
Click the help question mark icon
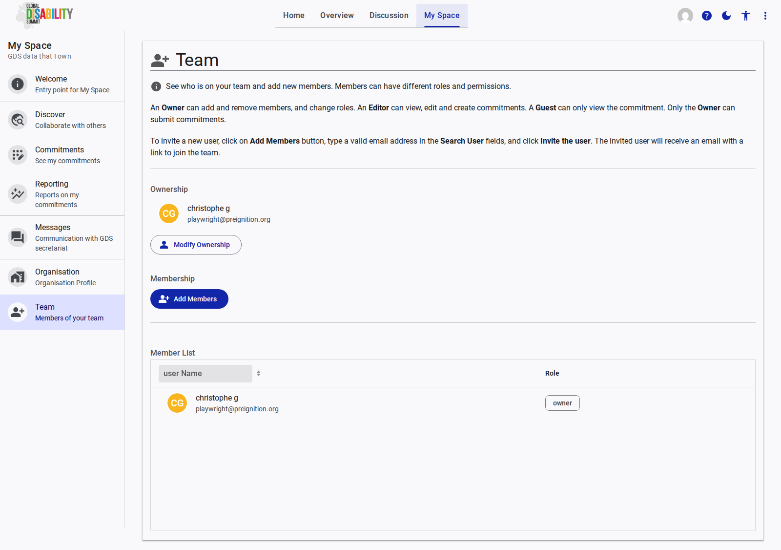pos(706,16)
